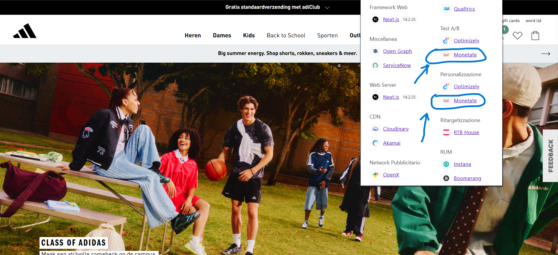558x255 pixels.
Task: Open the gift cards link
Action: point(511,21)
